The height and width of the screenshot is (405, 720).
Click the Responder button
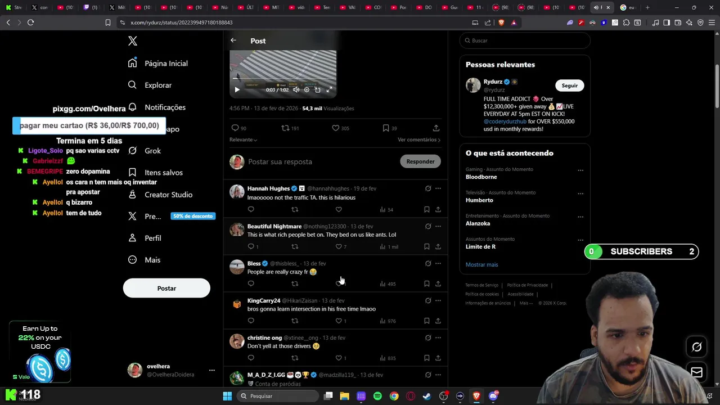(x=420, y=161)
